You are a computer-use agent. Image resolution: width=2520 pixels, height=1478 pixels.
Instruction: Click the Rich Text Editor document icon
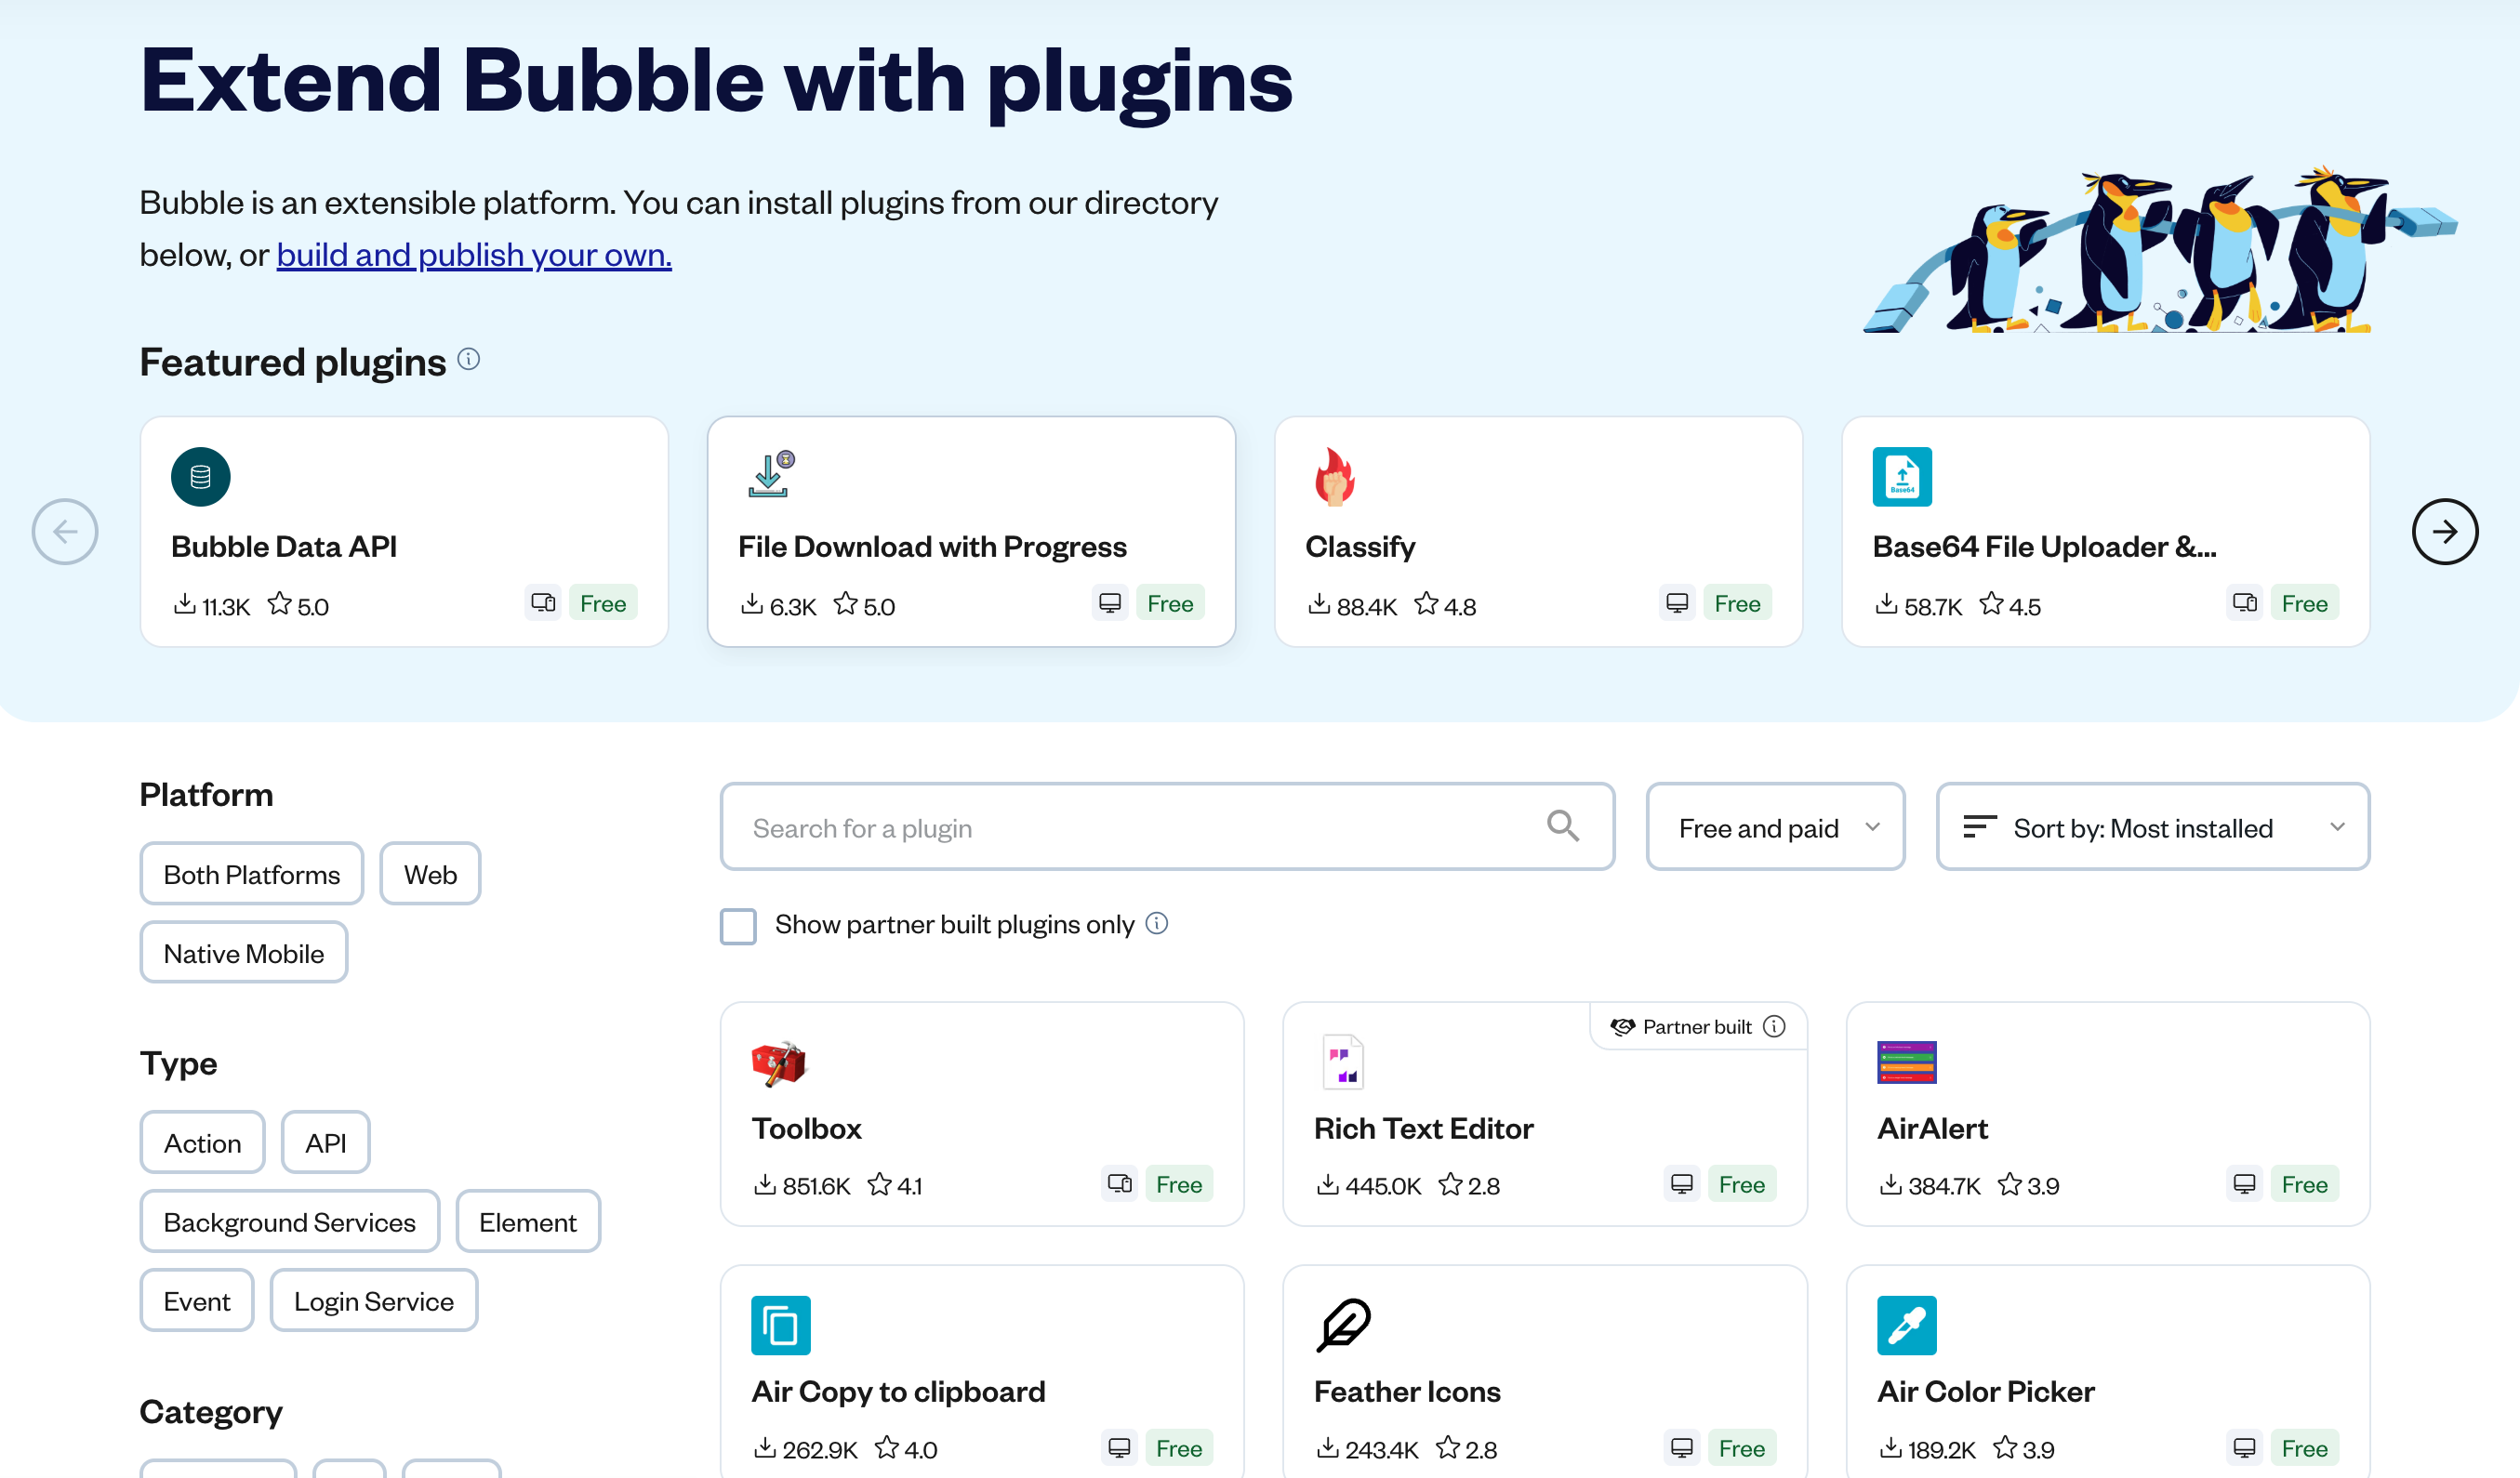point(1342,1062)
